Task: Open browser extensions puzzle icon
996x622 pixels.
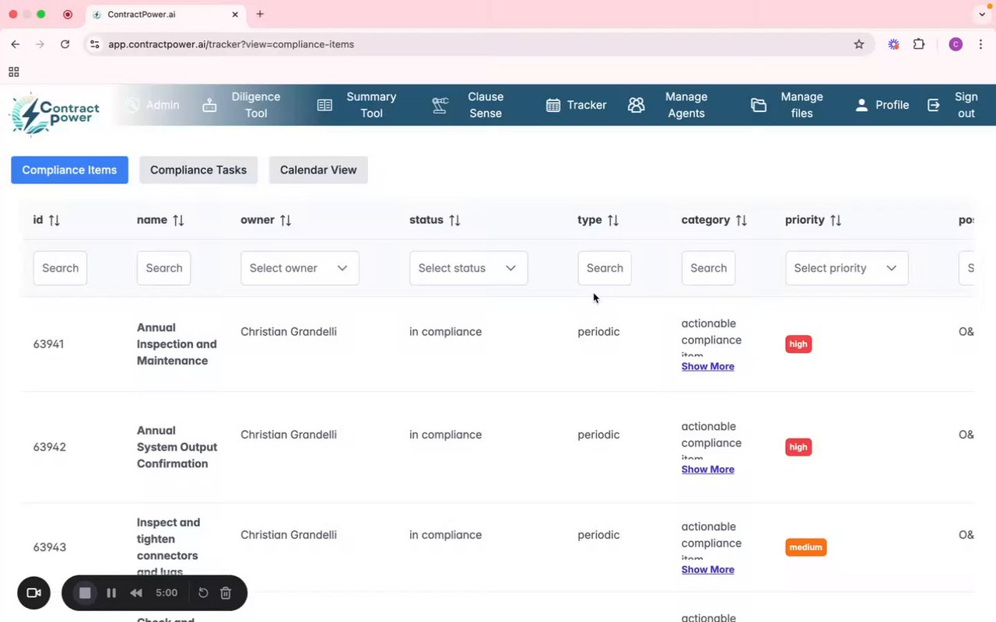Action: [x=919, y=44]
